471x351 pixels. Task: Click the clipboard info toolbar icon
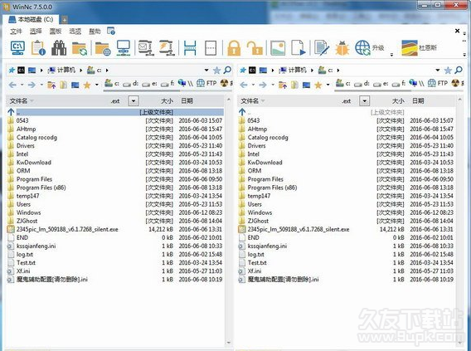[x=38, y=47]
